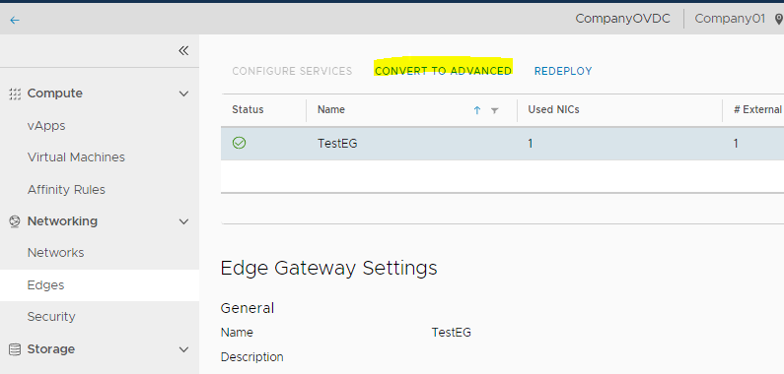Click the Redeploy button

point(563,71)
